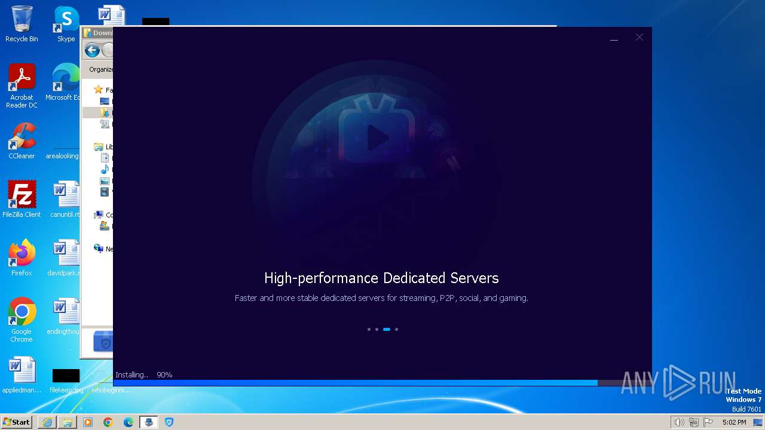Open the Action Center flag icon
Viewport: 765px width, 430px height.
(708, 422)
